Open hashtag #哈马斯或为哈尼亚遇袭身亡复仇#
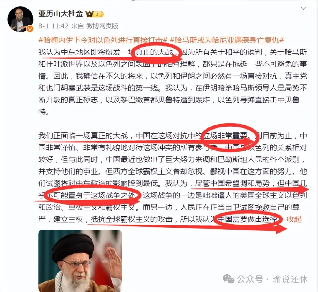The height and width of the screenshot is (292, 318). point(227,40)
